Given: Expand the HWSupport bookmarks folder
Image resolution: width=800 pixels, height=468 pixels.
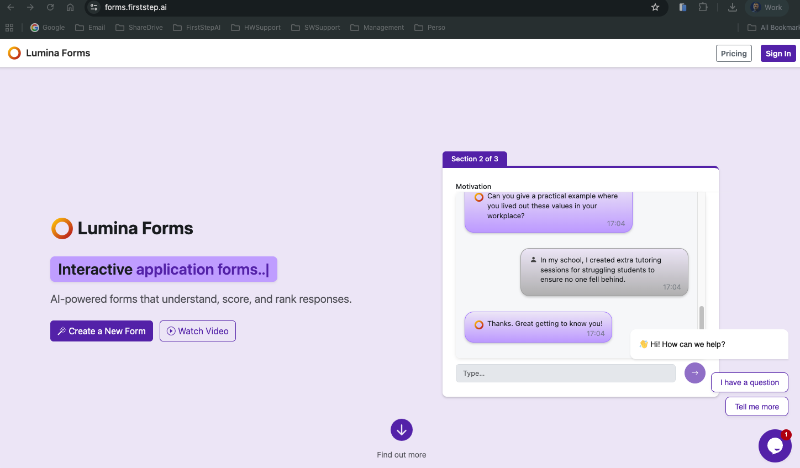Looking at the screenshot, I should click(256, 28).
